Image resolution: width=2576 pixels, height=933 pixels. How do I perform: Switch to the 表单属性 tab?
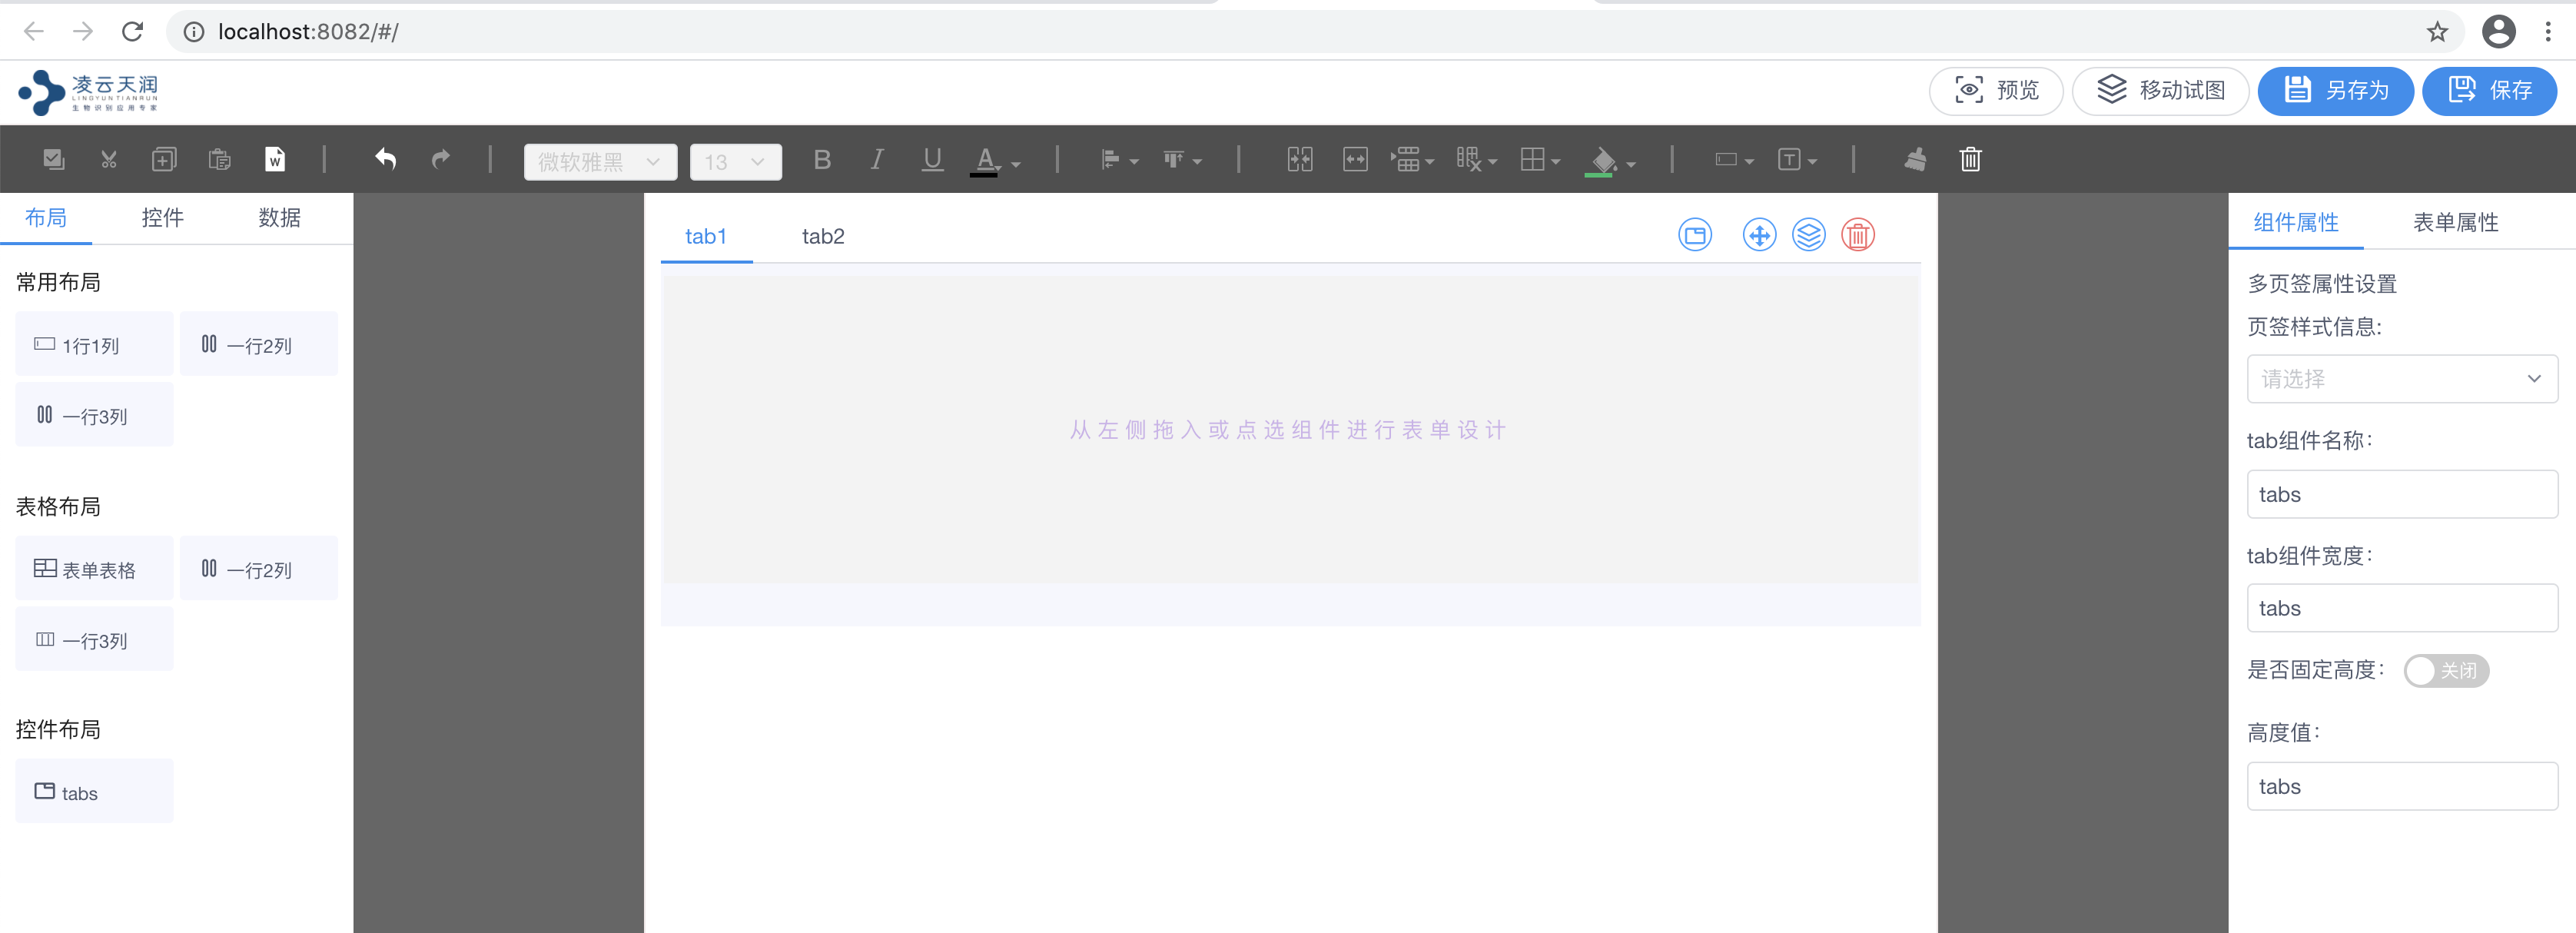point(2455,222)
